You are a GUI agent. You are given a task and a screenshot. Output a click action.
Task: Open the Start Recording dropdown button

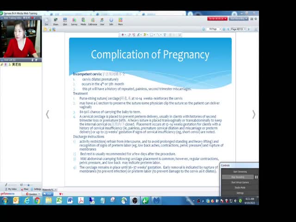point(239,18)
